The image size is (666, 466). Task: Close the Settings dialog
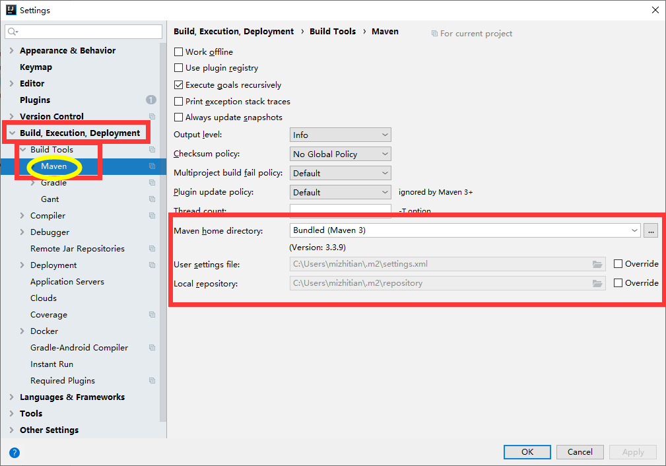point(655,10)
